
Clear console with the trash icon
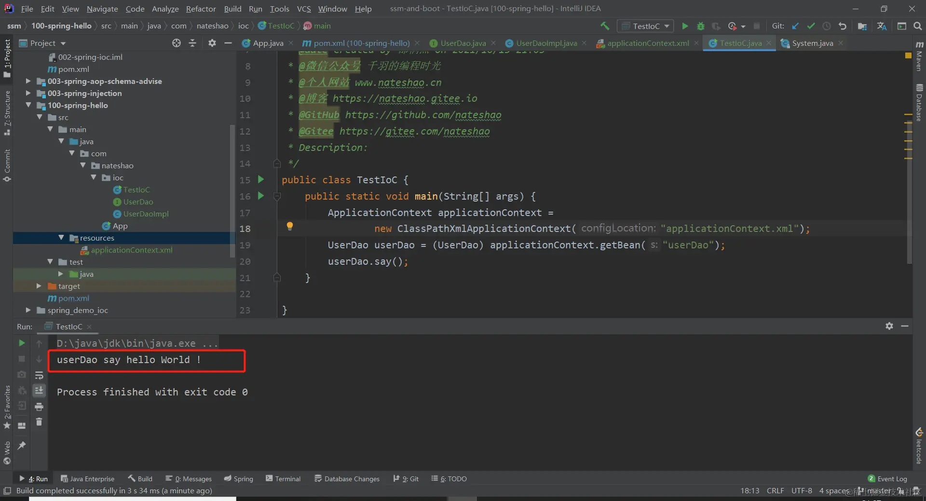pos(39,422)
